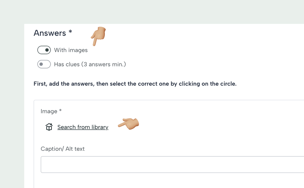Click the asterisk beside Image label
Screen dimensions: 304x188
point(60,111)
